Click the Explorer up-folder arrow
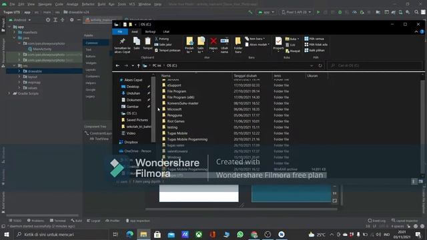The height and width of the screenshot is (240, 427). [x=138, y=65]
